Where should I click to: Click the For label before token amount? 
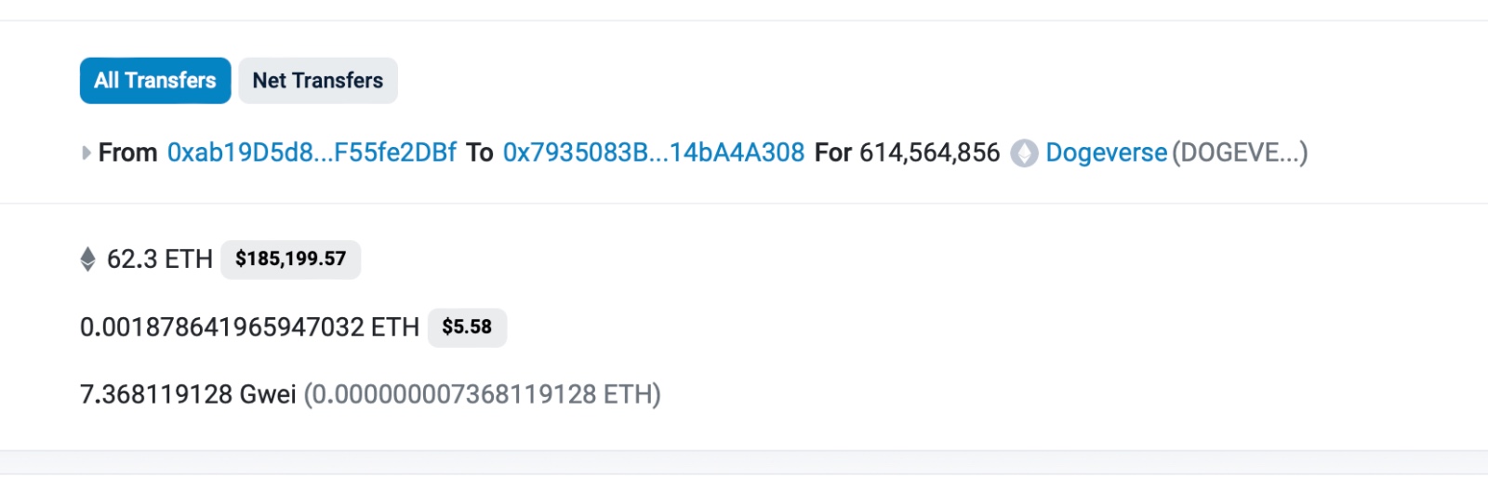click(x=833, y=153)
